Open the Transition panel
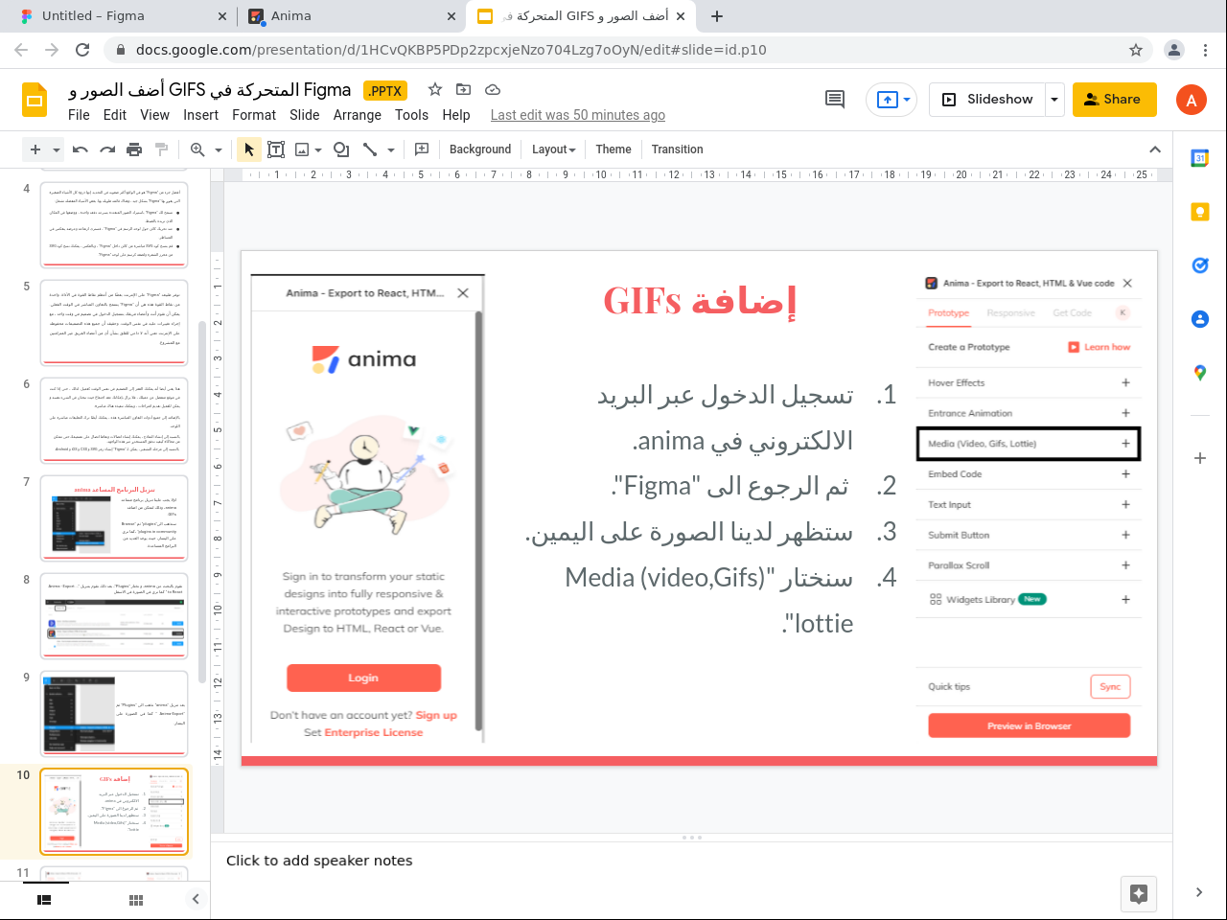 (x=677, y=149)
